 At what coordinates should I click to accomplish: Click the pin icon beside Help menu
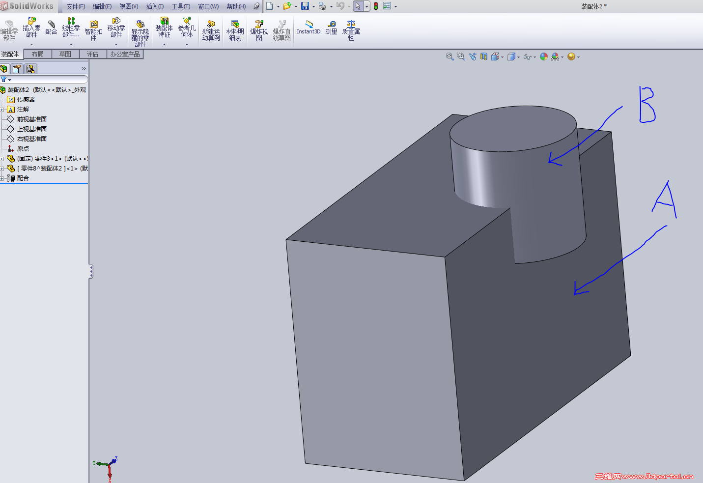pyautogui.click(x=256, y=6)
